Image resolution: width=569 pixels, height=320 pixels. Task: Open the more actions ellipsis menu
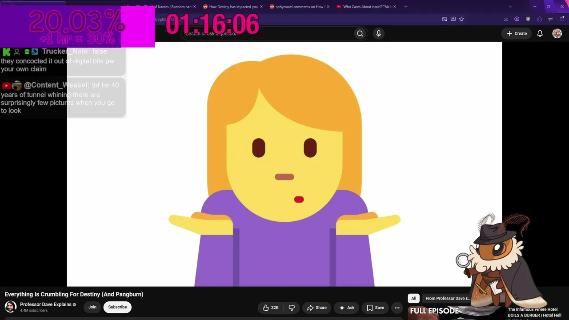[x=397, y=308]
